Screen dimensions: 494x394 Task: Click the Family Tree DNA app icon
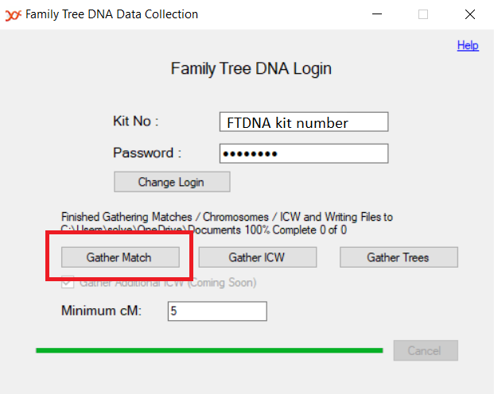(x=14, y=15)
